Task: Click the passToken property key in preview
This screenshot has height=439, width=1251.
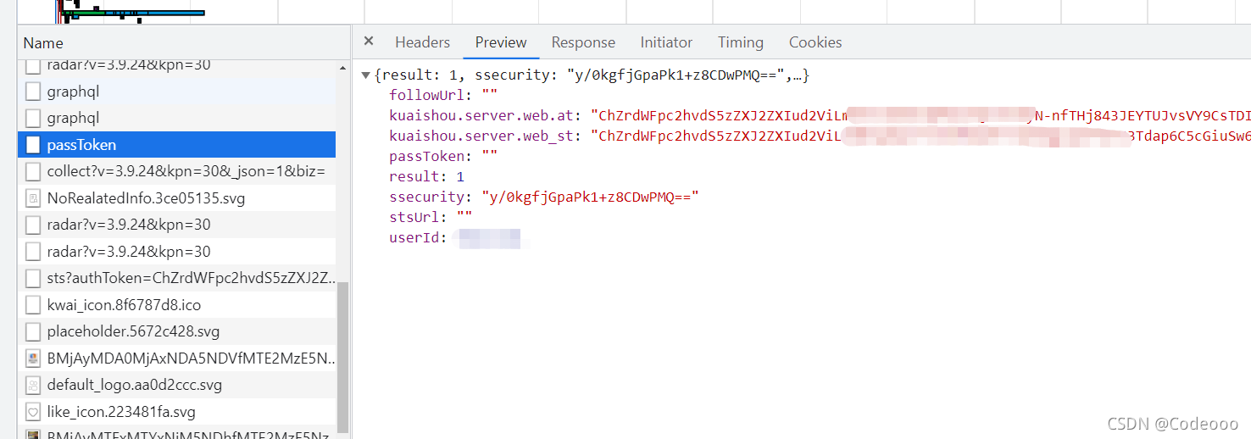Action: (427, 156)
